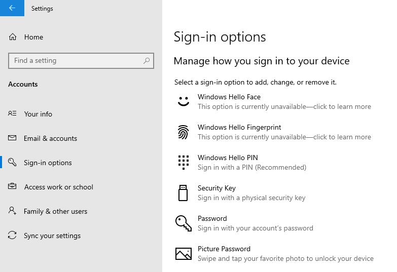Click the Password key icon

184,223
